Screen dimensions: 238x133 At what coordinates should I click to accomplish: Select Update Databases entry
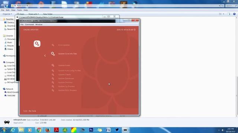pos(66,79)
